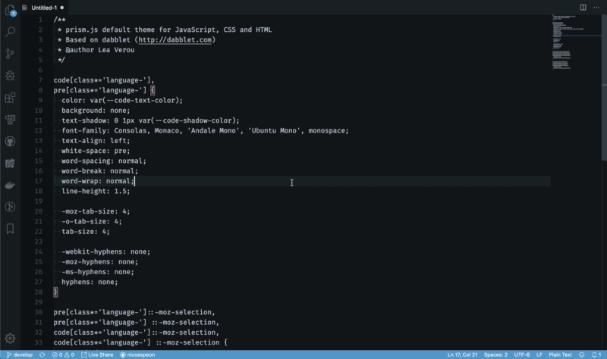Click on 'word-wrap: normal;' line
607x359 pixels.
[98, 181]
